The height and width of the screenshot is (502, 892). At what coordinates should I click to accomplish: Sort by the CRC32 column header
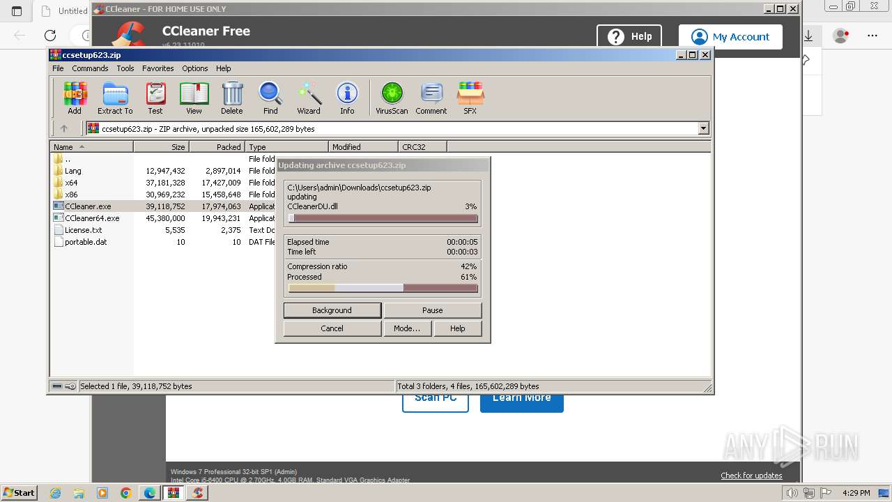[x=422, y=147]
